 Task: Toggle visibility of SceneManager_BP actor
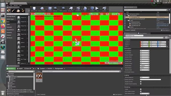pyautogui.click(x=125, y=25)
